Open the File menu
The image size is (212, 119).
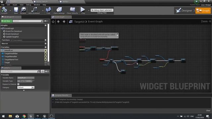3,5
